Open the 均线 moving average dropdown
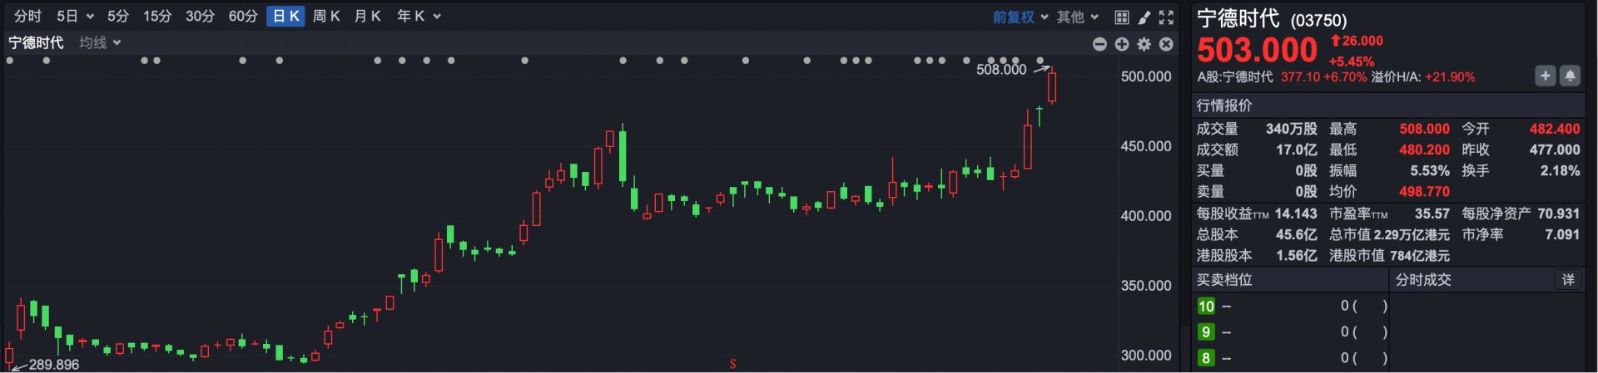The image size is (1598, 373). [100, 42]
